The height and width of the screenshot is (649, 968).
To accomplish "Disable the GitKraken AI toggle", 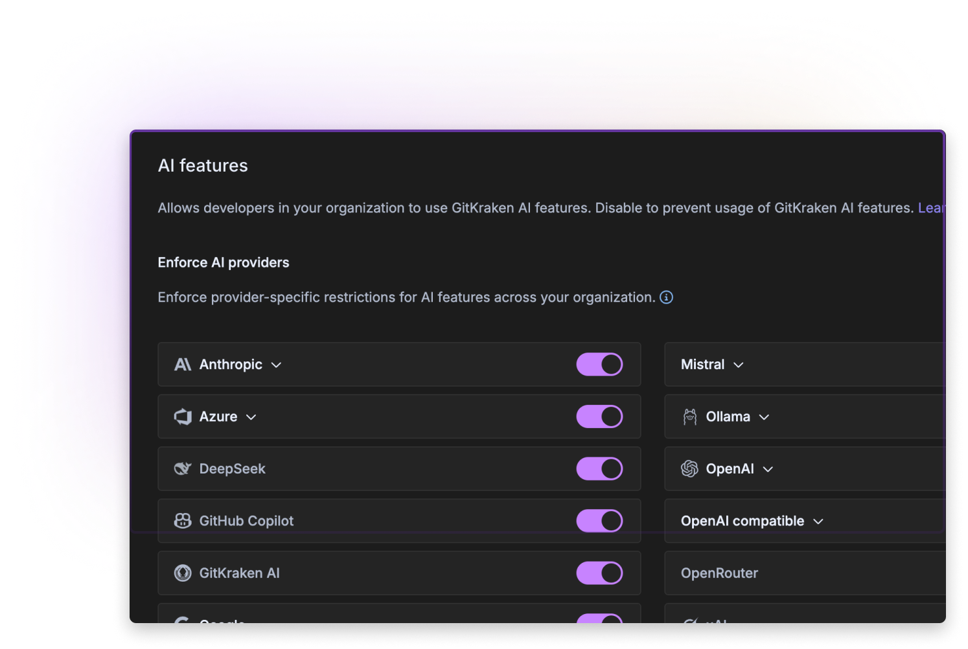I will 599,573.
